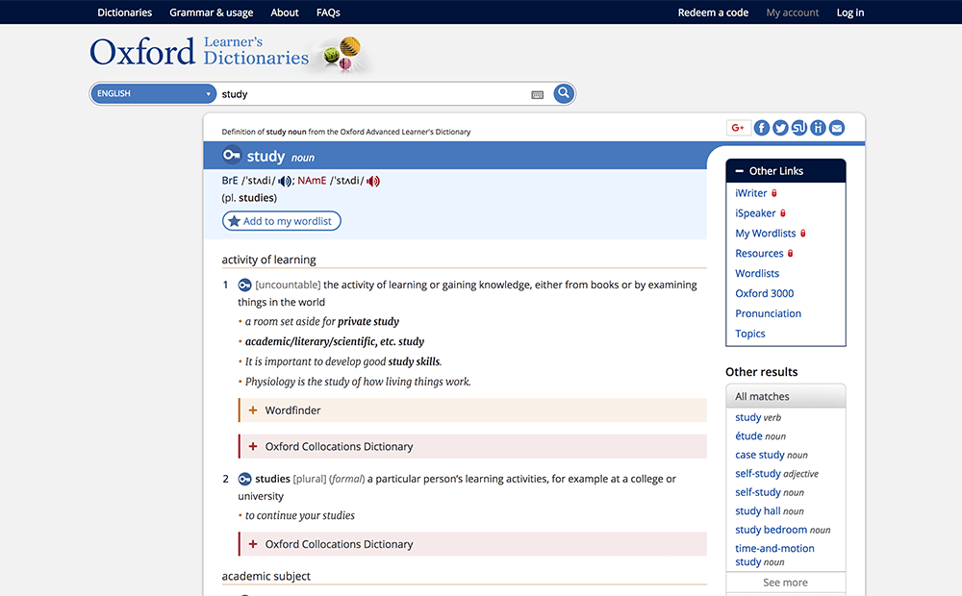Expand Oxford Collocations Dictionary under definition 1
962x596 pixels.
pos(473,446)
